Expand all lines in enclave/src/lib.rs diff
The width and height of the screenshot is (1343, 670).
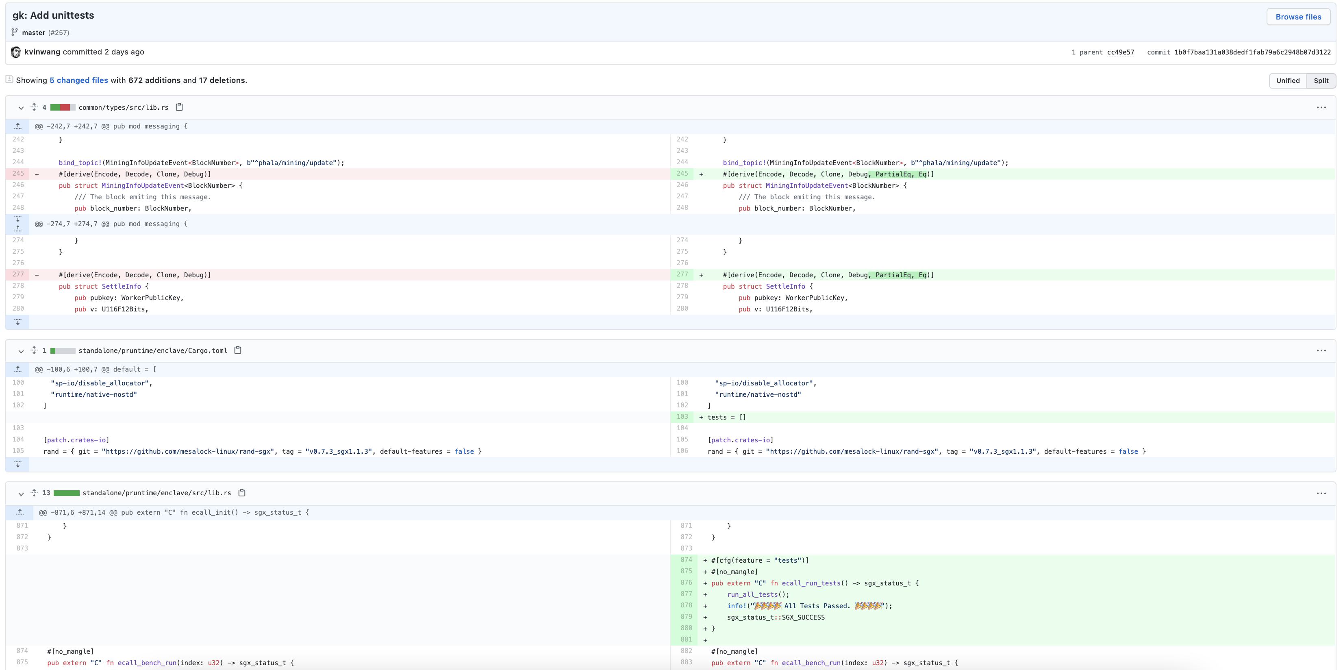[x=34, y=493]
